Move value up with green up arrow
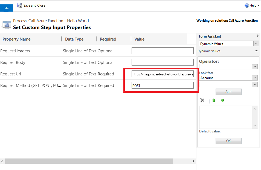This screenshot has height=170, width=261. pos(214,100)
